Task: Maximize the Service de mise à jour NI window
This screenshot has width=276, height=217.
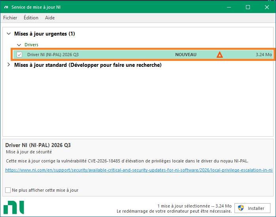Action: [248, 7]
